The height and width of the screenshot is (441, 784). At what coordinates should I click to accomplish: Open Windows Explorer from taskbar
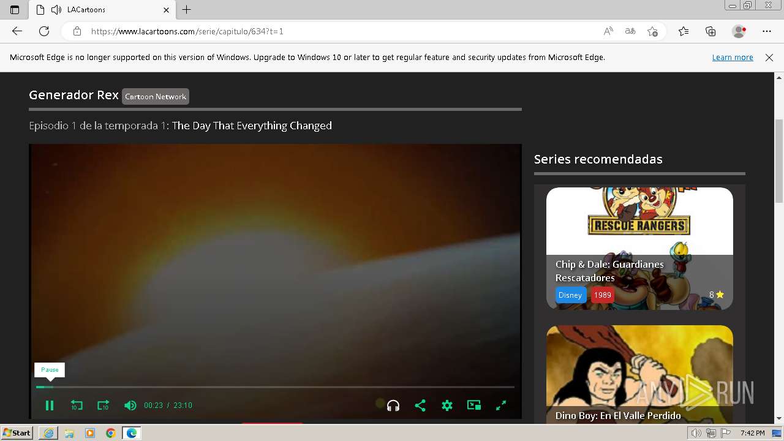pos(69,433)
